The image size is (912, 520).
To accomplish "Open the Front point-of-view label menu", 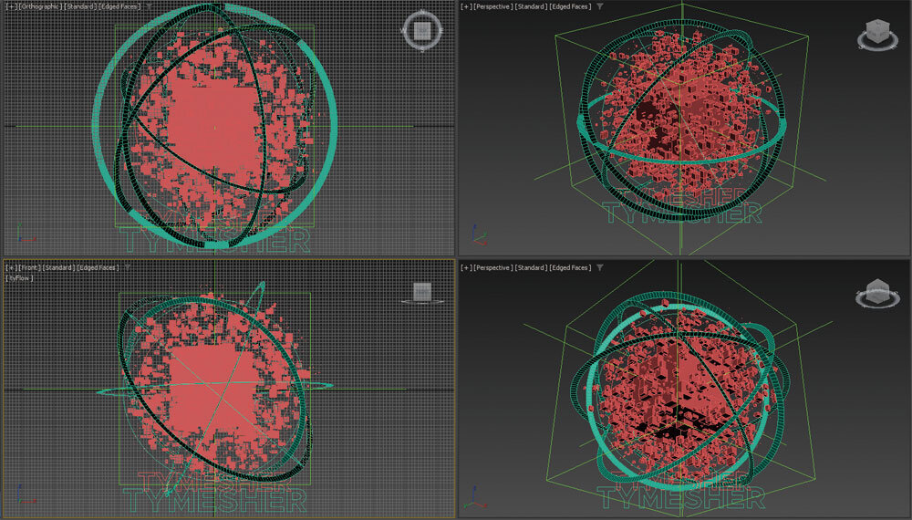I will click(x=30, y=267).
